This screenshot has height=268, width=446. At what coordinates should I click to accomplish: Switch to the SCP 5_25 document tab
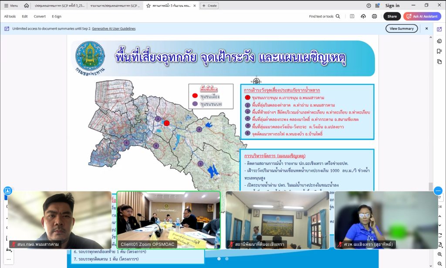click(60, 6)
